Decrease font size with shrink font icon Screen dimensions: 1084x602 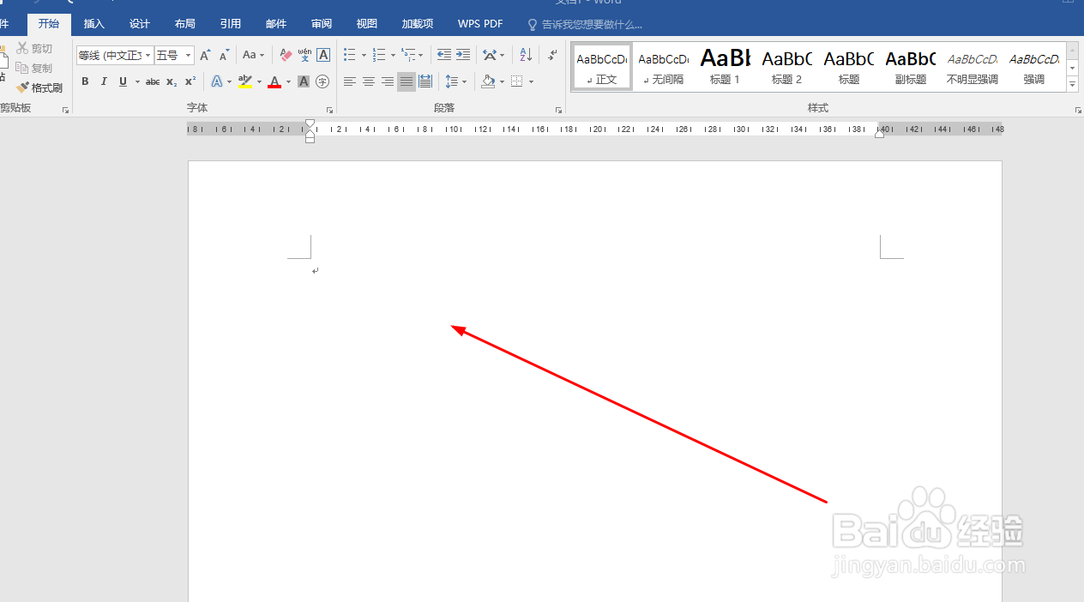[224, 55]
